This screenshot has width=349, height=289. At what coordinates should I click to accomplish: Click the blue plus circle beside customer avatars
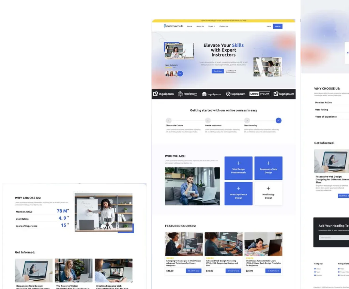[180, 73]
